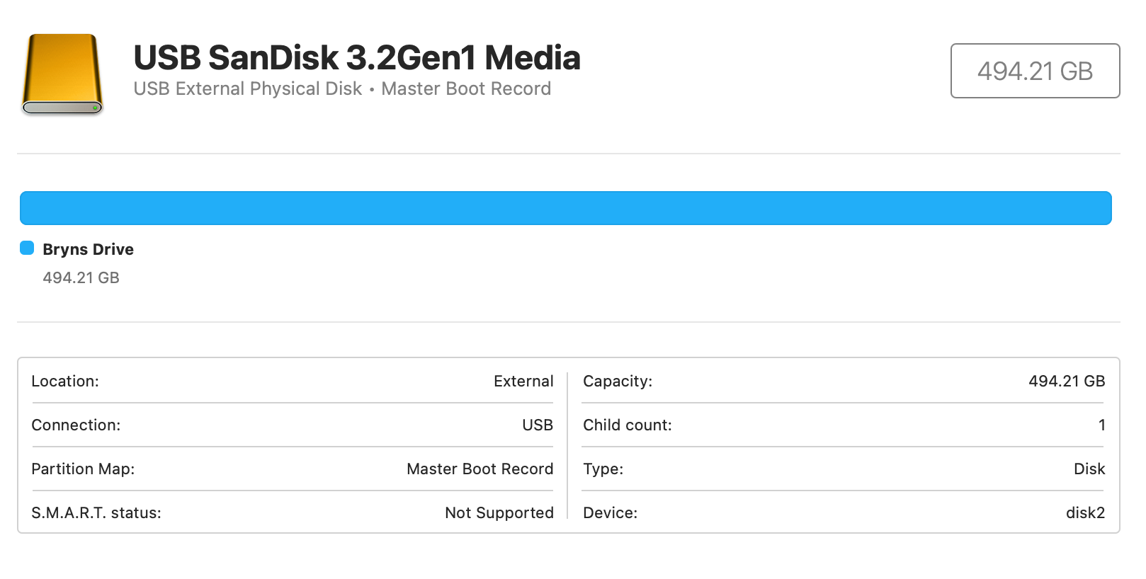The height and width of the screenshot is (579, 1146).
Task: Click the Child count value 1
Action: (1101, 425)
